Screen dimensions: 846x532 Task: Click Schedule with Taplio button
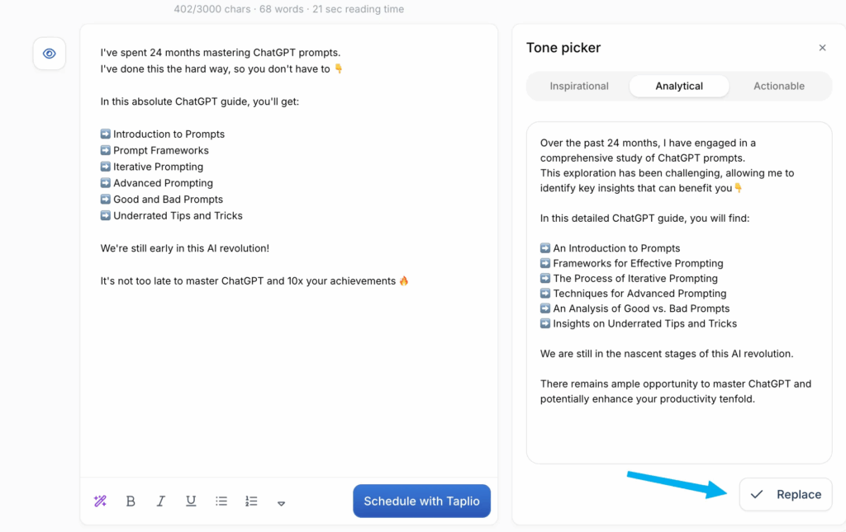pyautogui.click(x=421, y=501)
